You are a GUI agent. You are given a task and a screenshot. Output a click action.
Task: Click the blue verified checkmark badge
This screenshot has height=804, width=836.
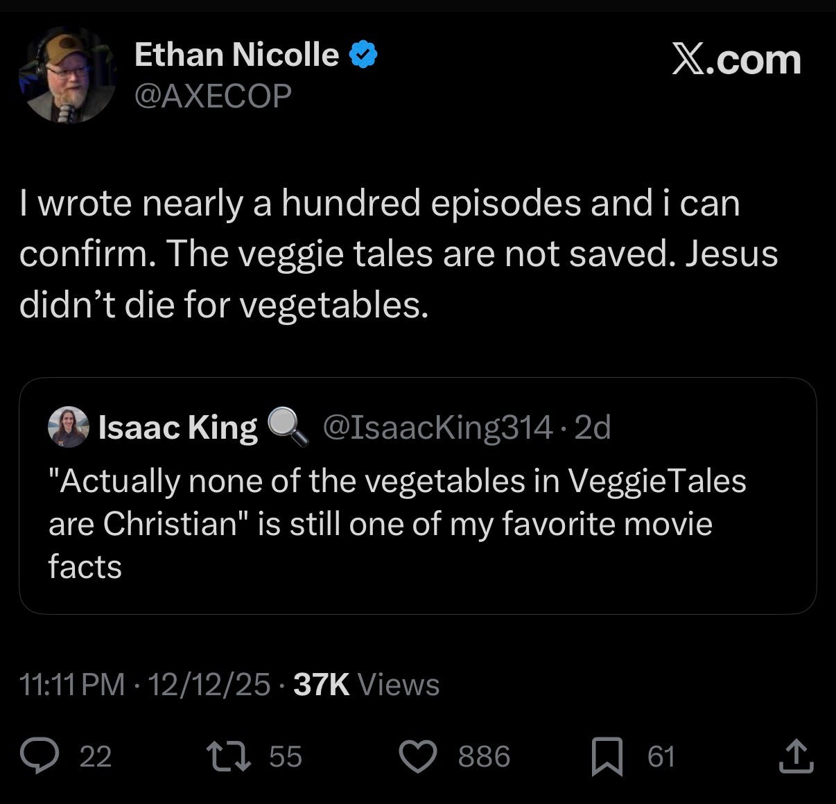tap(363, 55)
